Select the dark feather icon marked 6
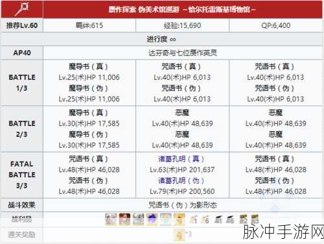 coord(230,220)
